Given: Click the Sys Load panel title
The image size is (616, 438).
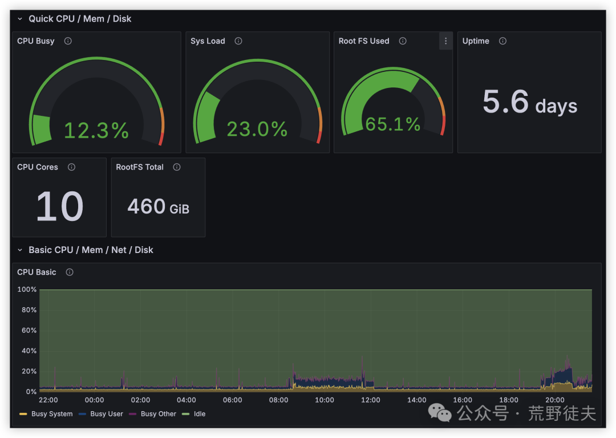Looking at the screenshot, I should [208, 41].
